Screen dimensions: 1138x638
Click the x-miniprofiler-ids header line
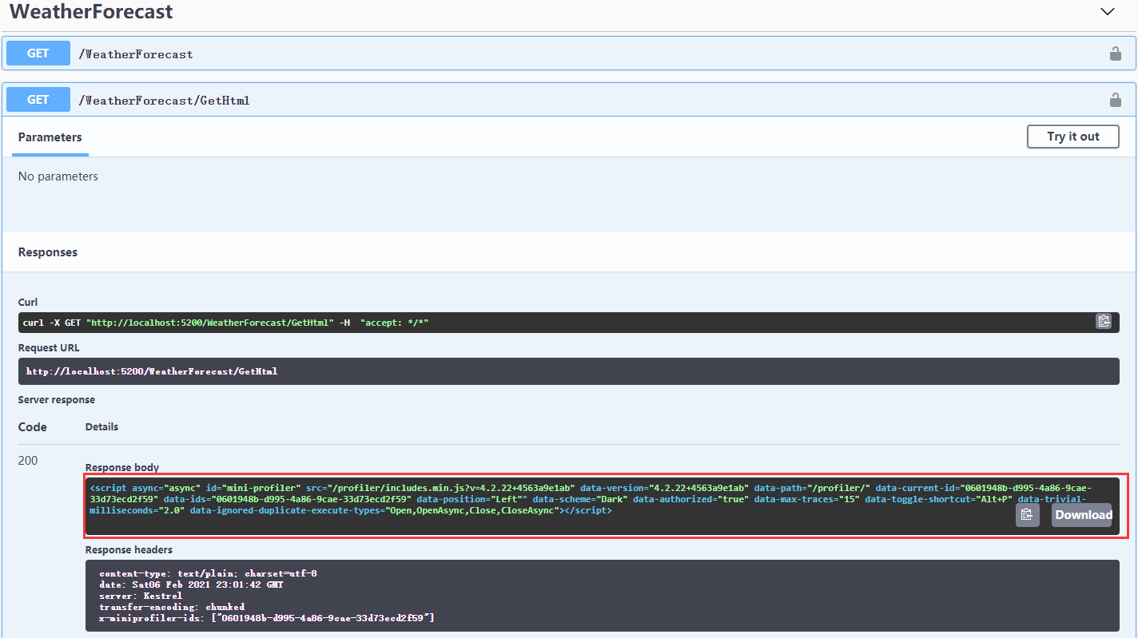tap(266, 618)
